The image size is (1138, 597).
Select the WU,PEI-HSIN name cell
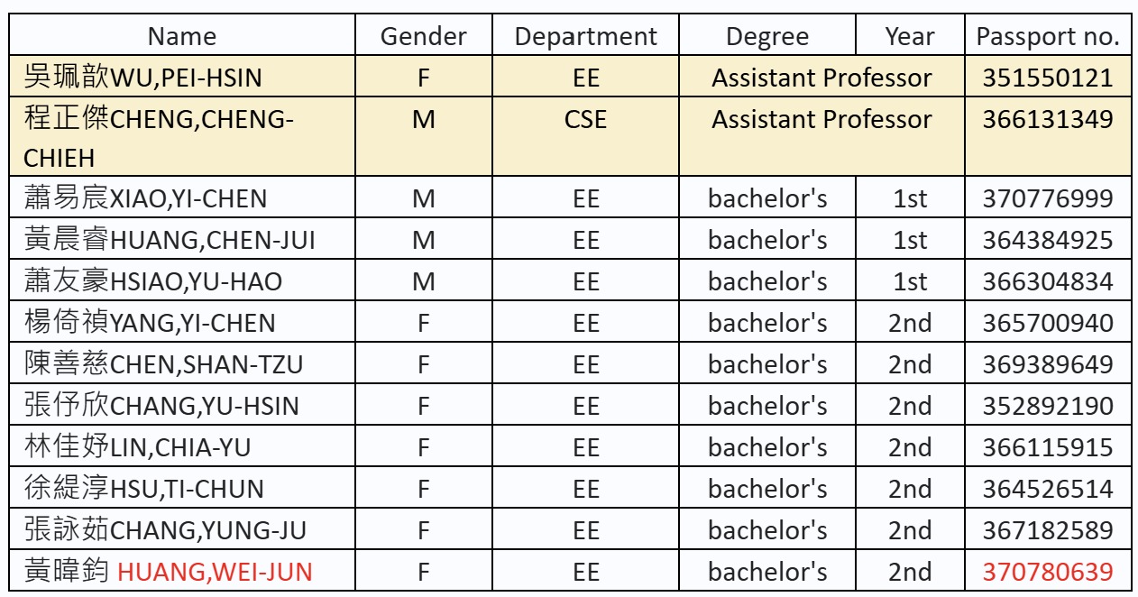[182, 78]
